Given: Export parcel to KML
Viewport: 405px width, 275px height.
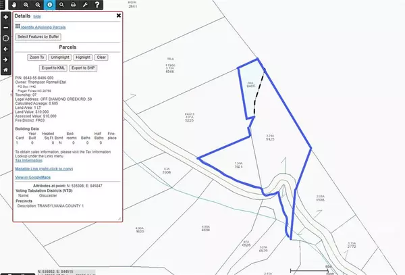Looking at the screenshot, I should (x=53, y=68).
